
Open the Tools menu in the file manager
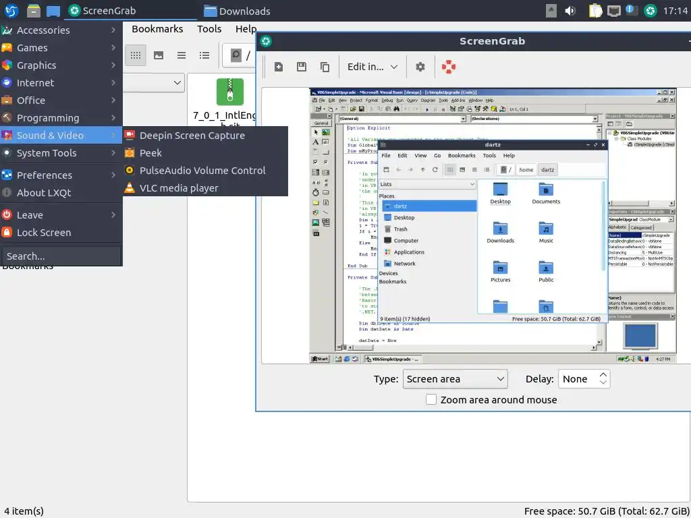click(x=209, y=29)
